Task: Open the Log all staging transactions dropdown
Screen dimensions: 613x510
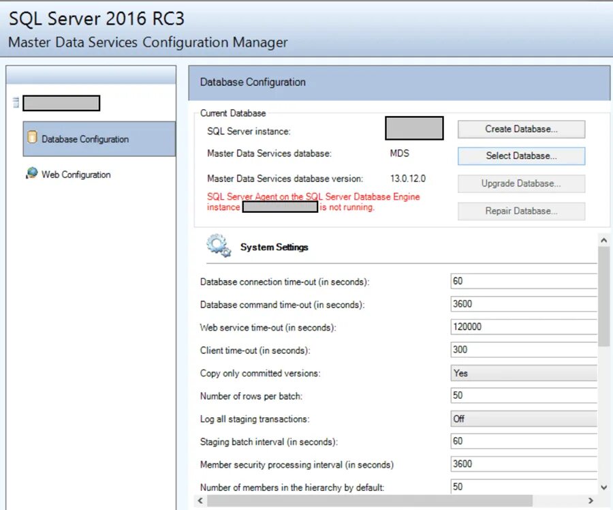Action: (x=524, y=419)
